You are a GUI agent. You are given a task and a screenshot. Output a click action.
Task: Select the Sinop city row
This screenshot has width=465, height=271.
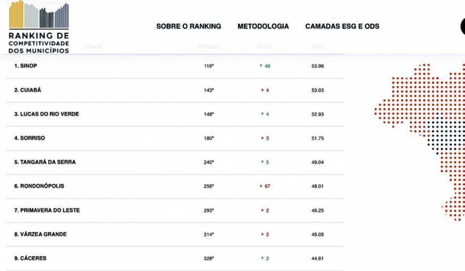pyautogui.click(x=175, y=66)
